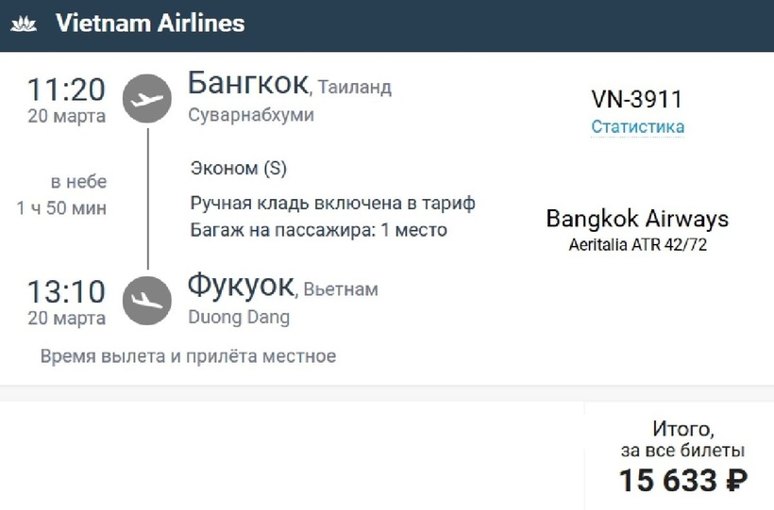
Task: Click the 11:20 departure time
Action: [x=66, y=90]
